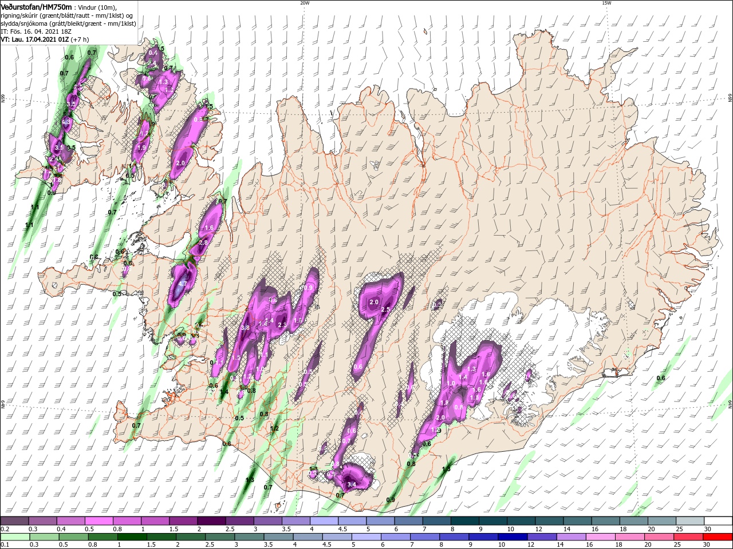
Task: Select the bottom-row legend swatch between 0.3 and 0.5
Action: (43, 537)
